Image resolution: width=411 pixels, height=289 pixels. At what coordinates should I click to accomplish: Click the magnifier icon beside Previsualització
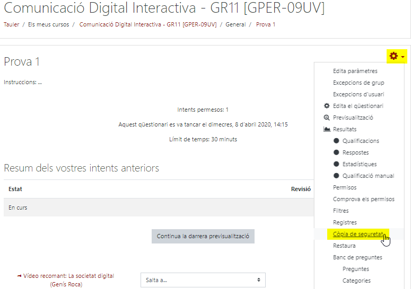(x=327, y=118)
